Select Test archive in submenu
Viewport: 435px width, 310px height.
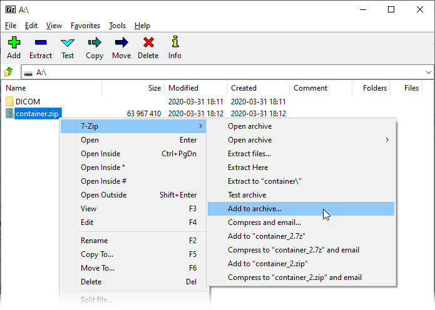tap(301, 195)
